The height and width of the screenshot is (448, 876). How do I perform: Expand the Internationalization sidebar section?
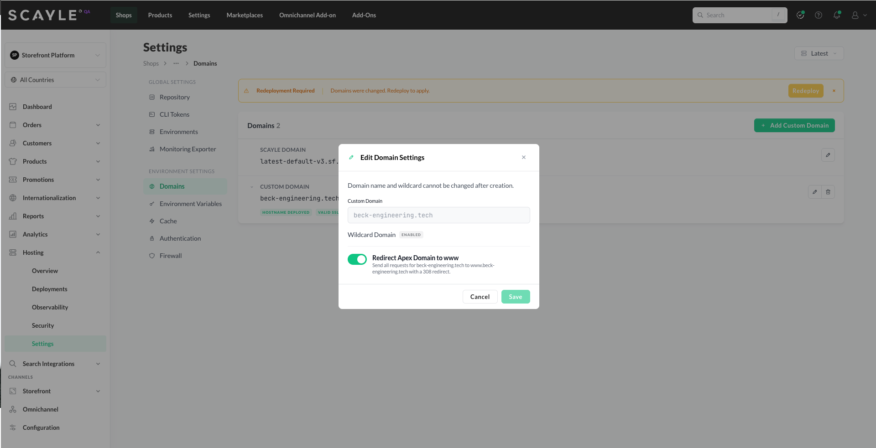coord(55,198)
